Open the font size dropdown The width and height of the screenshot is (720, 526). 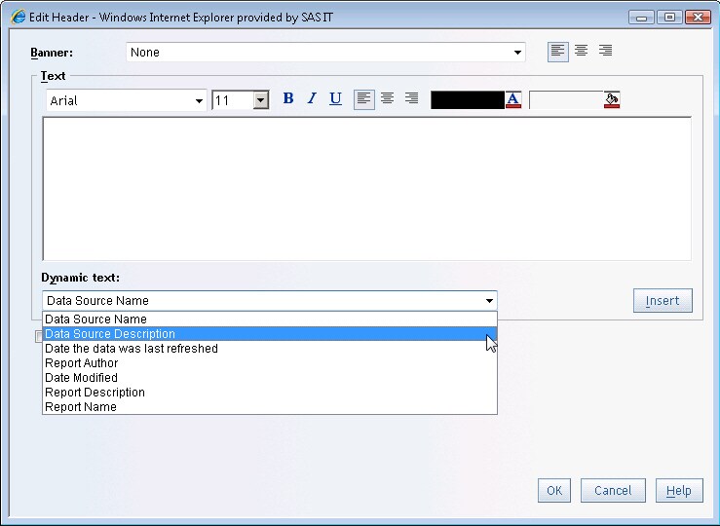pos(260,100)
